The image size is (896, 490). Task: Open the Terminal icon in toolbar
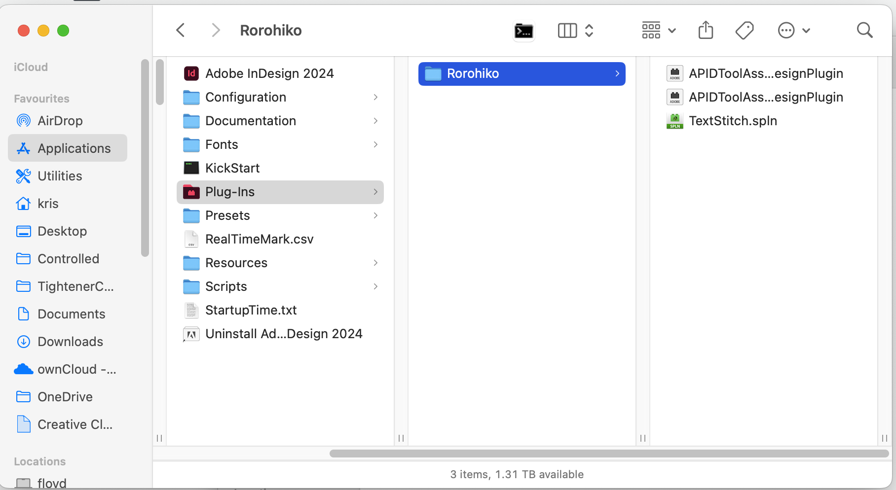pos(523,31)
